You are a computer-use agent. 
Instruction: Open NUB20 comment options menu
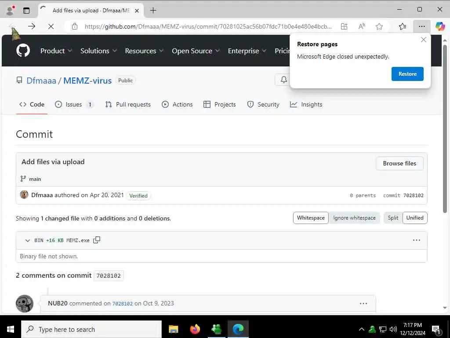tap(363, 304)
